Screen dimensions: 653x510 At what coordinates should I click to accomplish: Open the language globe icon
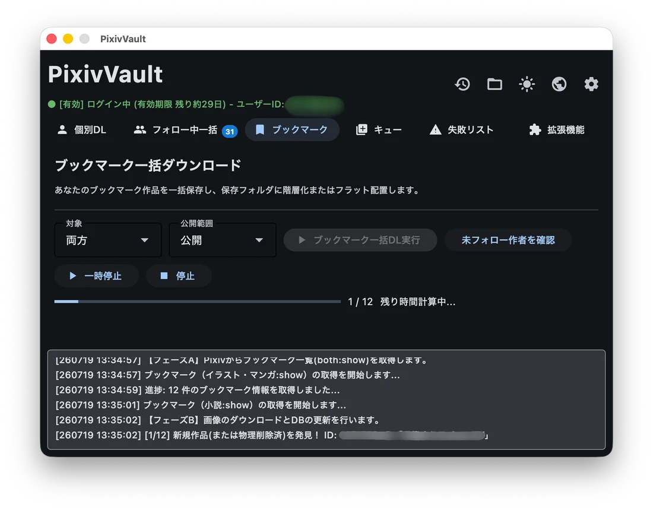[559, 84]
